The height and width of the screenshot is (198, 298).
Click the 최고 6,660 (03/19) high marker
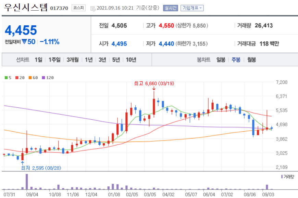coord(154,83)
